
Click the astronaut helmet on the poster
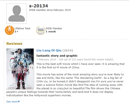pos(20,51)
